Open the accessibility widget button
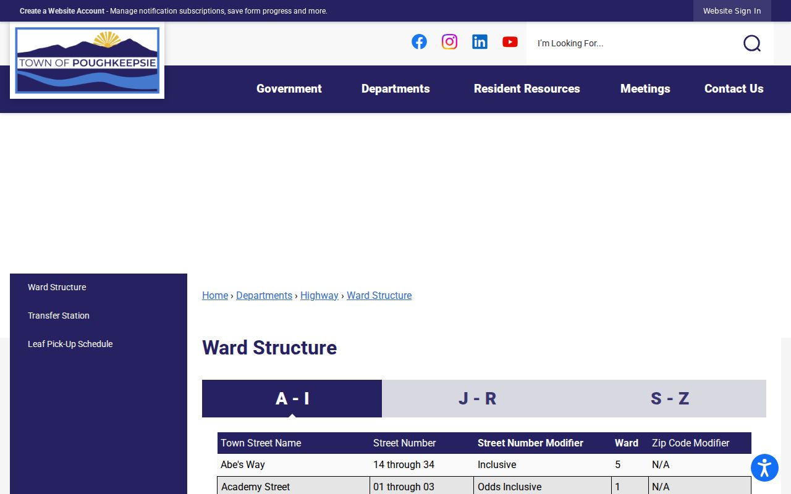 pos(764,467)
